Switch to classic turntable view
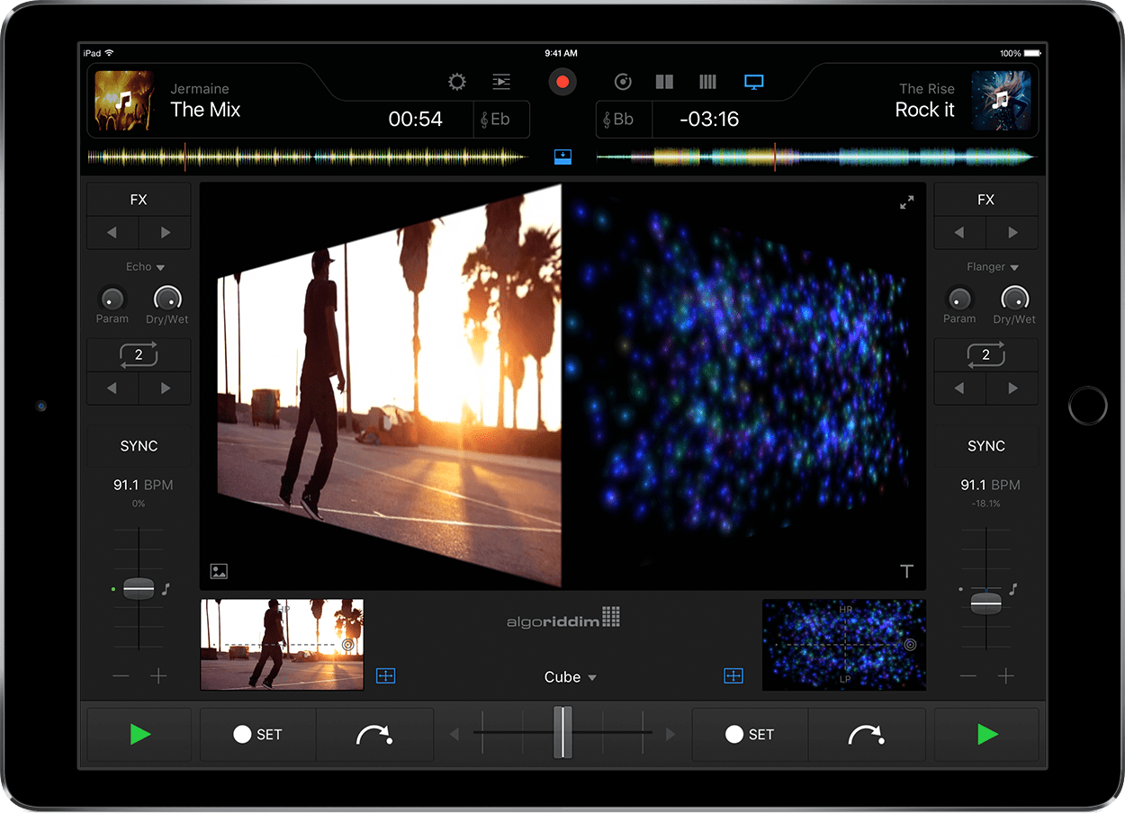1125x813 pixels. click(x=623, y=82)
